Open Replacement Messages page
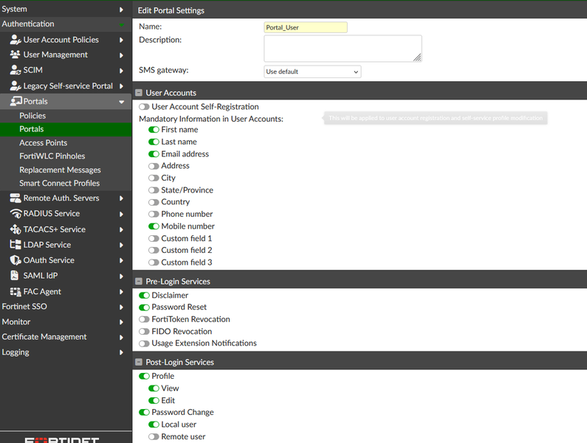 point(60,170)
